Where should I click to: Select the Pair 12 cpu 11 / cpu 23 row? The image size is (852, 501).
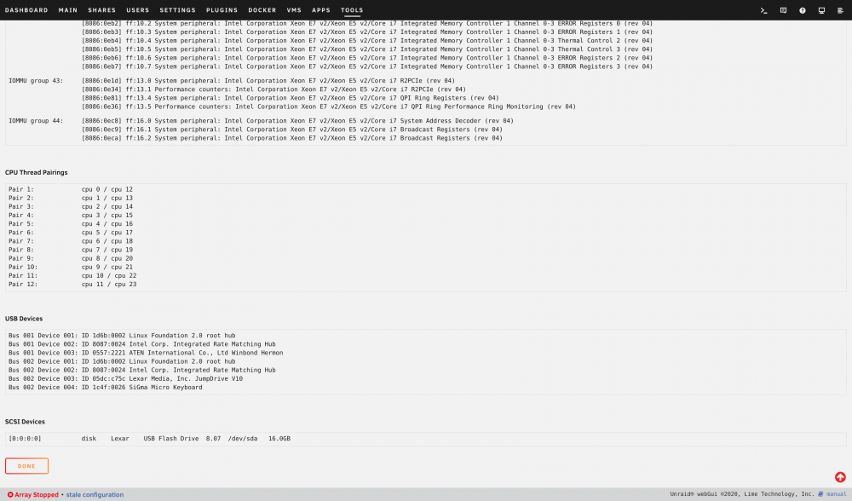click(72, 285)
